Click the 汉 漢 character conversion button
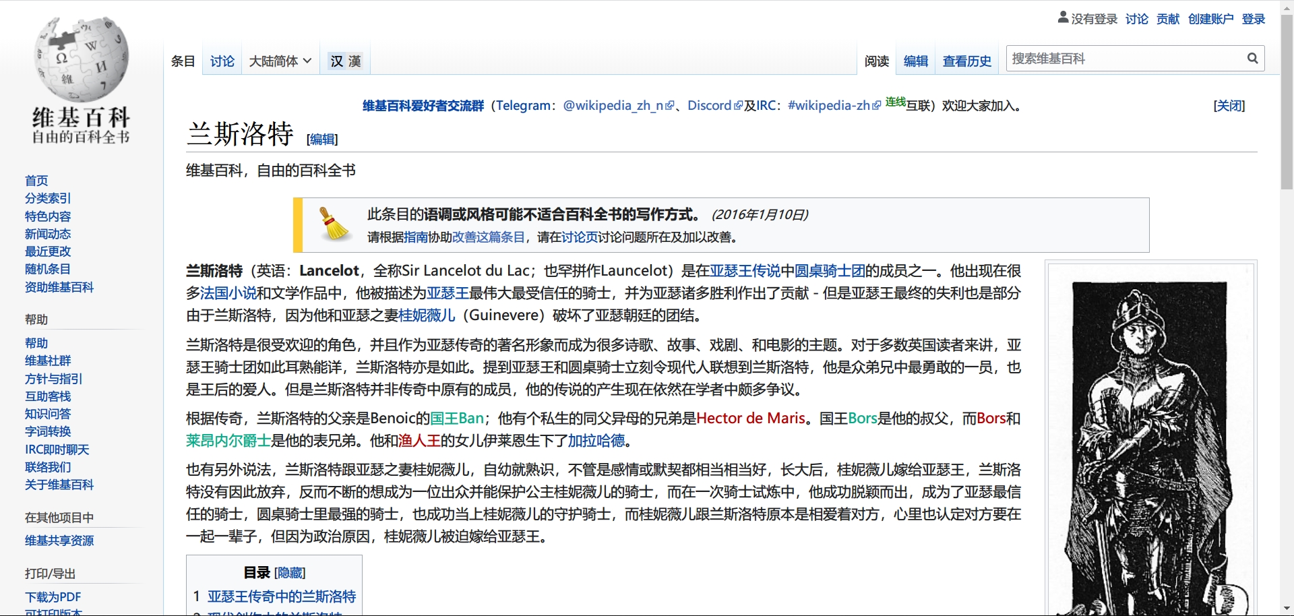Screen dimensions: 1294x616 tap(346, 61)
